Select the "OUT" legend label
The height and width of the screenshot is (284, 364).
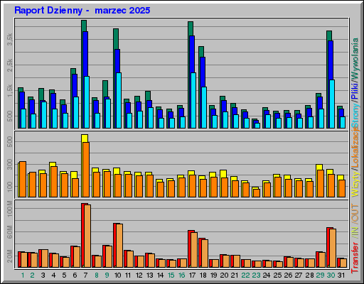(x=355, y=213)
